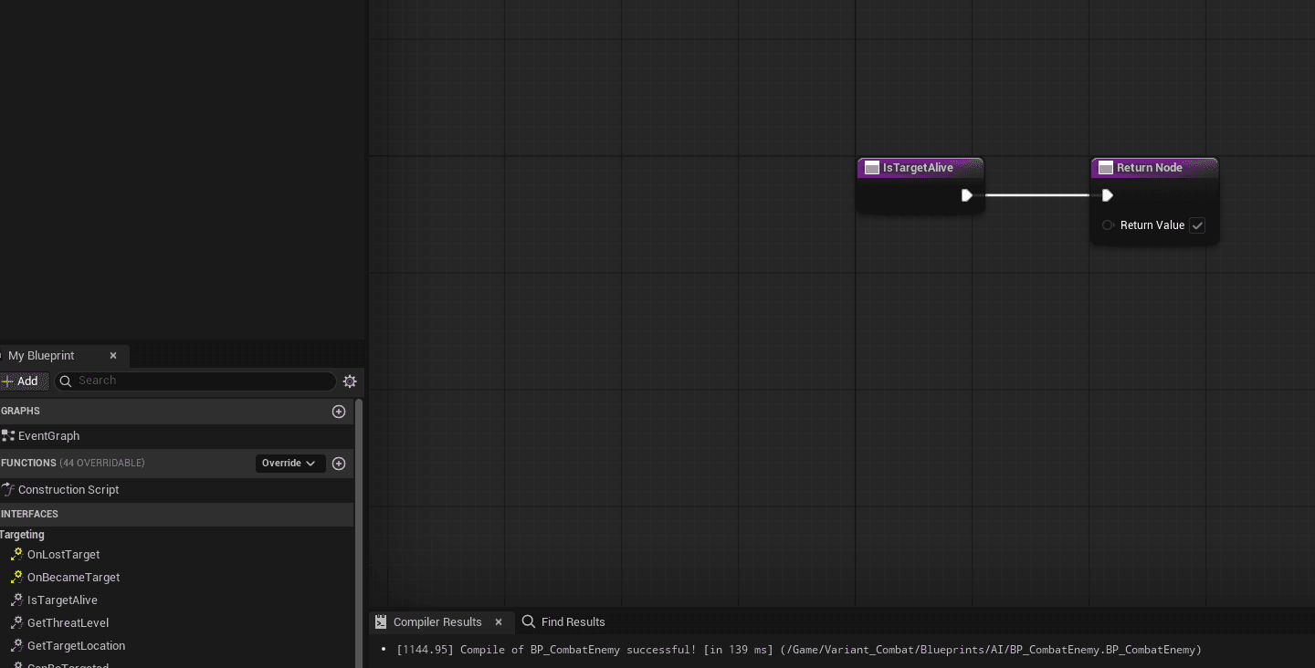The width and height of the screenshot is (1315, 668).
Task: Select the GetTargetLocation function entry
Action: (x=76, y=645)
